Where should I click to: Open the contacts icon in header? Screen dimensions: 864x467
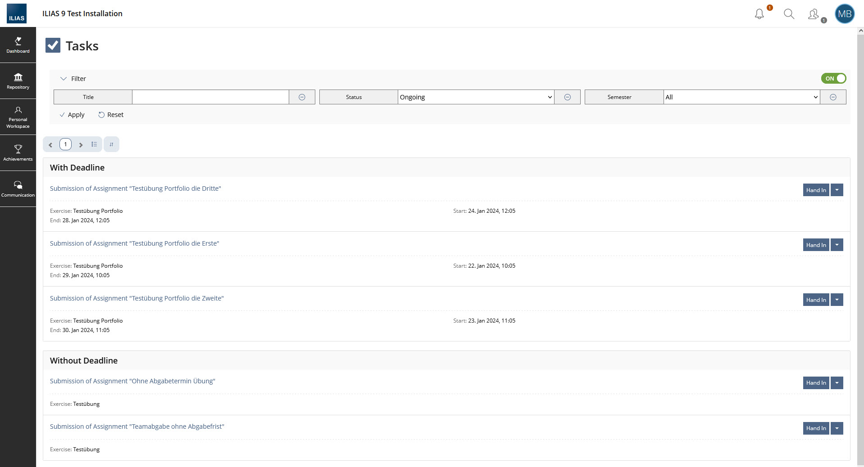(x=814, y=14)
